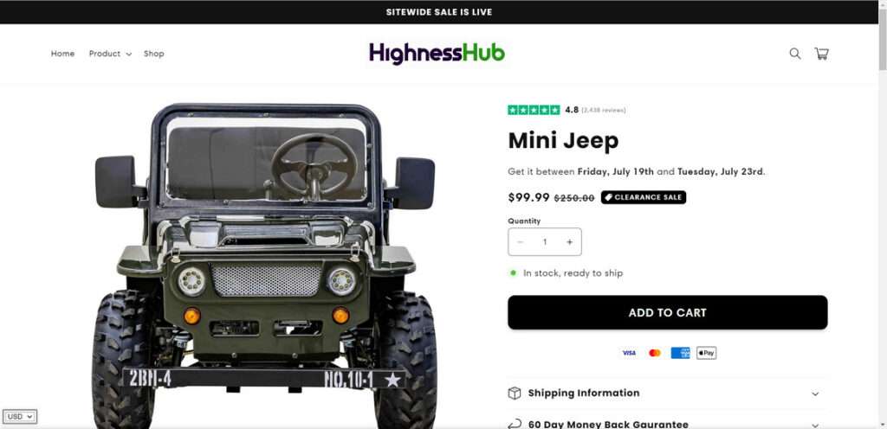Add the Mini Jeep to cart

pos(668,313)
